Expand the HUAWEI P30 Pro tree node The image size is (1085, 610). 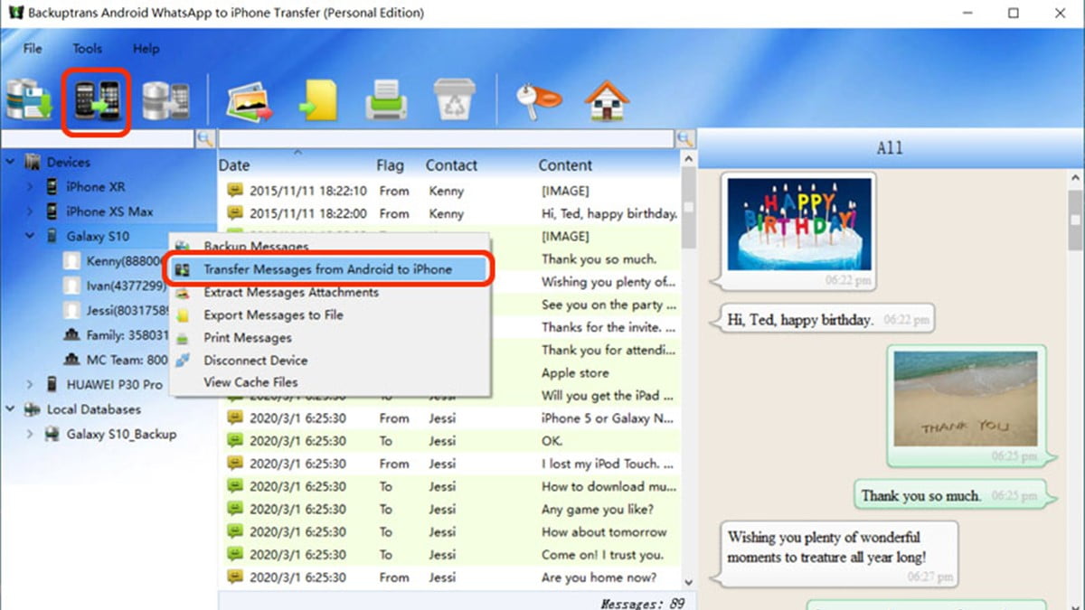click(x=30, y=384)
